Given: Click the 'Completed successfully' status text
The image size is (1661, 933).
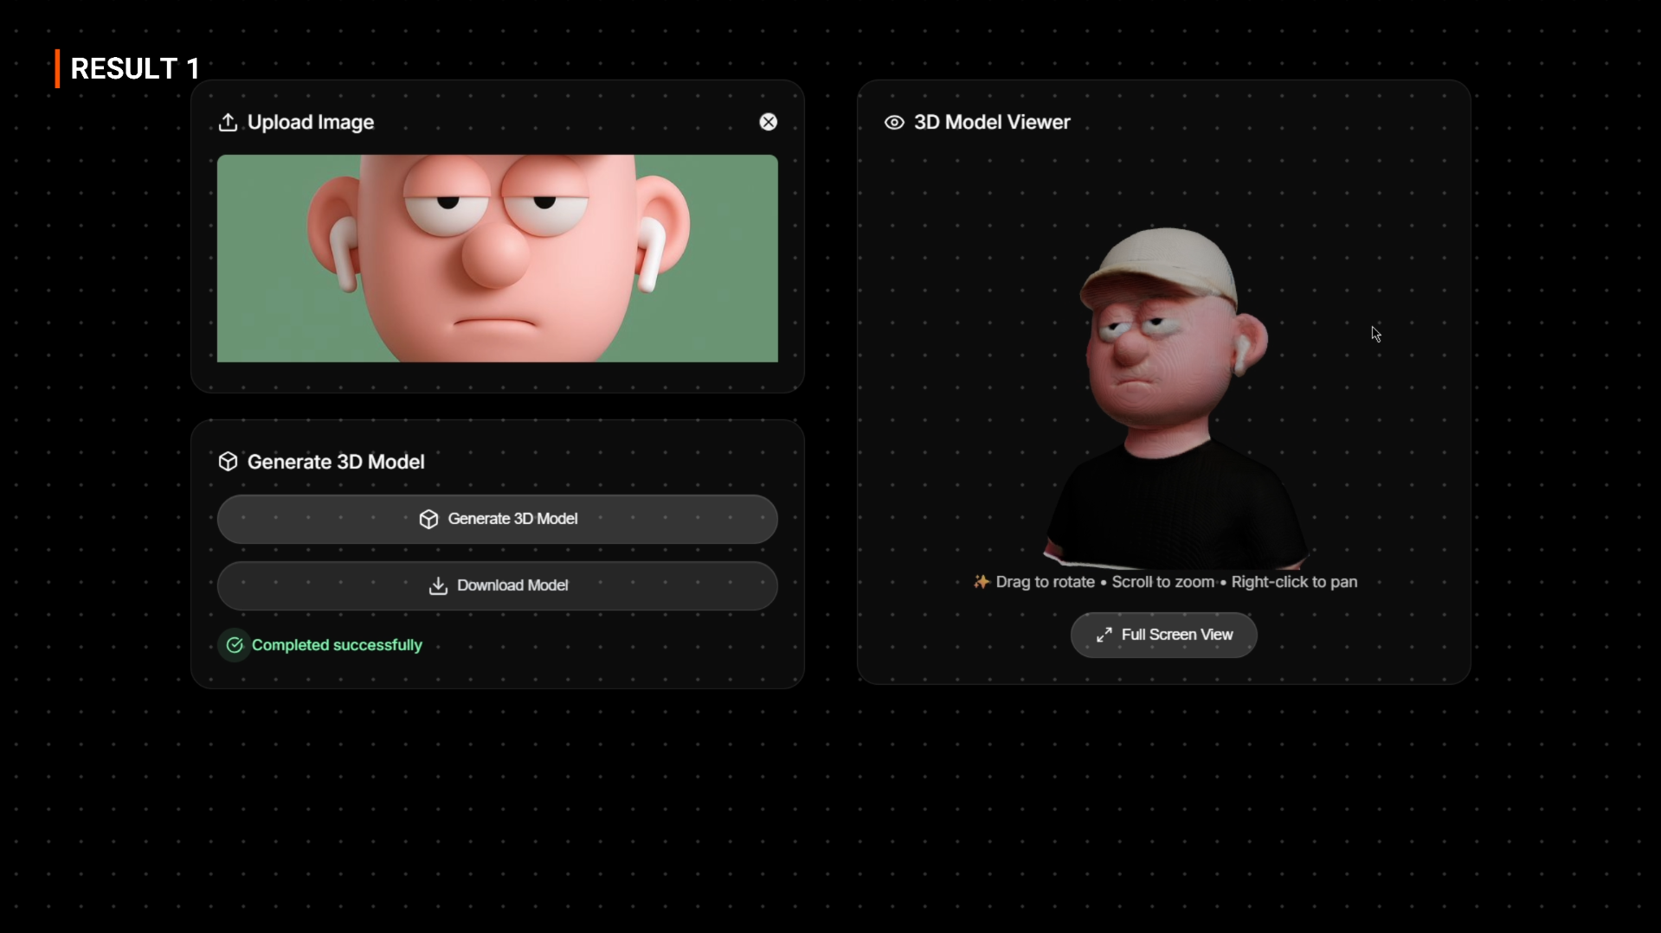Looking at the screenshot, I should [337, 645].
